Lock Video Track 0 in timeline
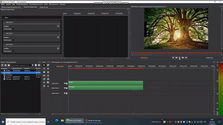223x125 pixels. point(67,88)
